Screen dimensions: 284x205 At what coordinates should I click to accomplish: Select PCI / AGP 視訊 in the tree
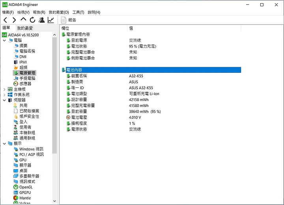tap(32, 154)
